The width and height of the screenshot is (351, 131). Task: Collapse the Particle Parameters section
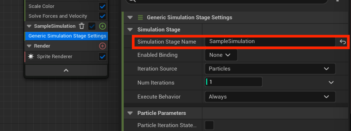point(130,113)
